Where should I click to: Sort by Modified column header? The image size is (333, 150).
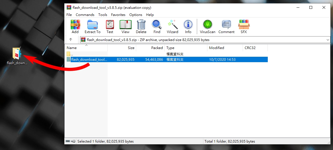click(x=216, y=48)
